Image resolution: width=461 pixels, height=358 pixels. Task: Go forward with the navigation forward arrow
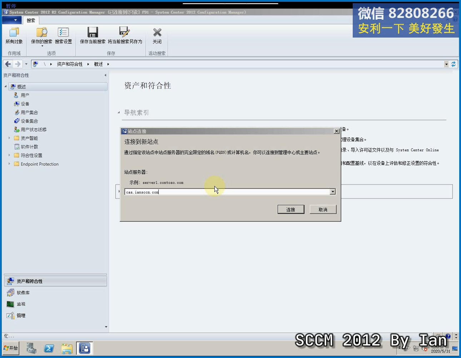pos(18,64)
